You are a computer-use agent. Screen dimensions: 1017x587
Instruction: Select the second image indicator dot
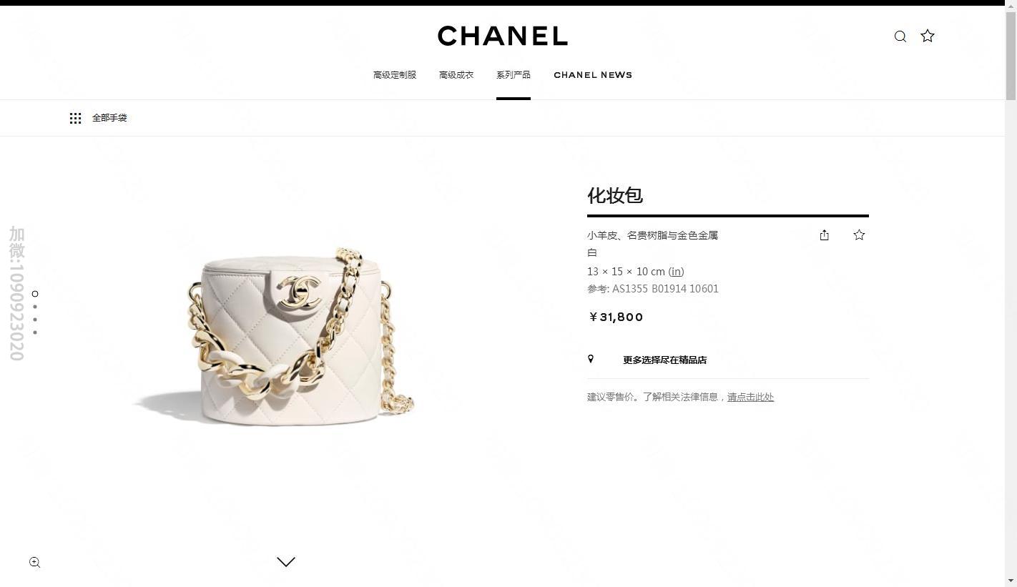point(35,307)
